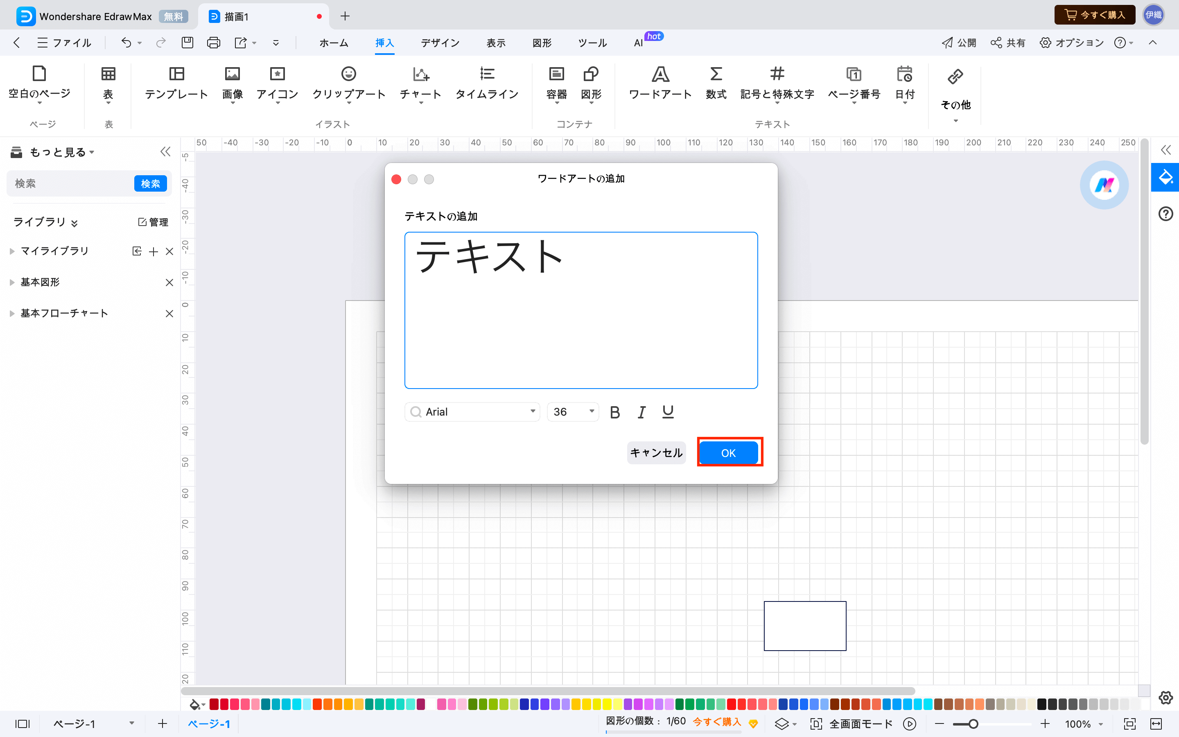The image size is (1179, 737).
Task: Click 管理 to manage libraries
Action: 153,222
